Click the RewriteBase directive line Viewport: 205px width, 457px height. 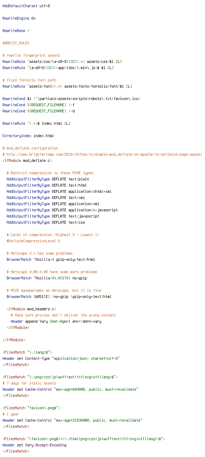16,31
